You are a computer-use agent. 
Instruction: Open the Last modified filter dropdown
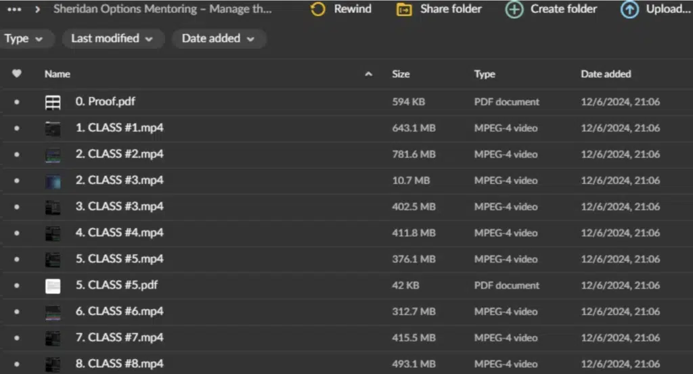click(x=113, y=39)
